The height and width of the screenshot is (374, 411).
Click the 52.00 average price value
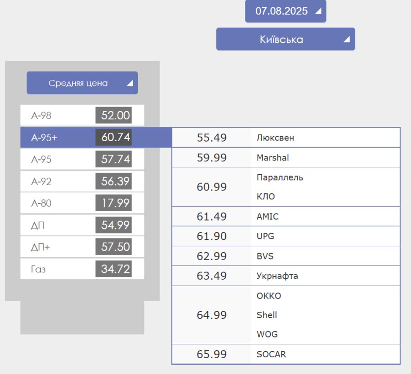[113, 115]
